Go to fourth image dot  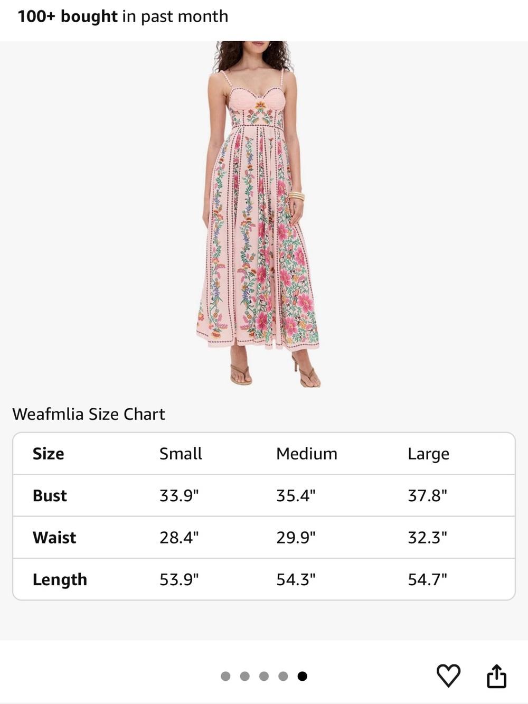[283, 676]
